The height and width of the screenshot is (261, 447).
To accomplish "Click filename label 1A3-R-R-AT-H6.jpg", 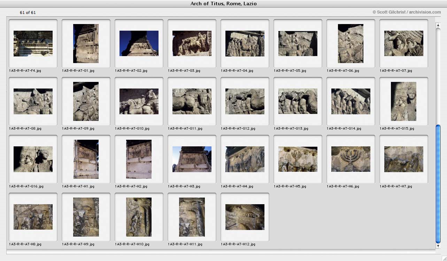I will point(343,186).
